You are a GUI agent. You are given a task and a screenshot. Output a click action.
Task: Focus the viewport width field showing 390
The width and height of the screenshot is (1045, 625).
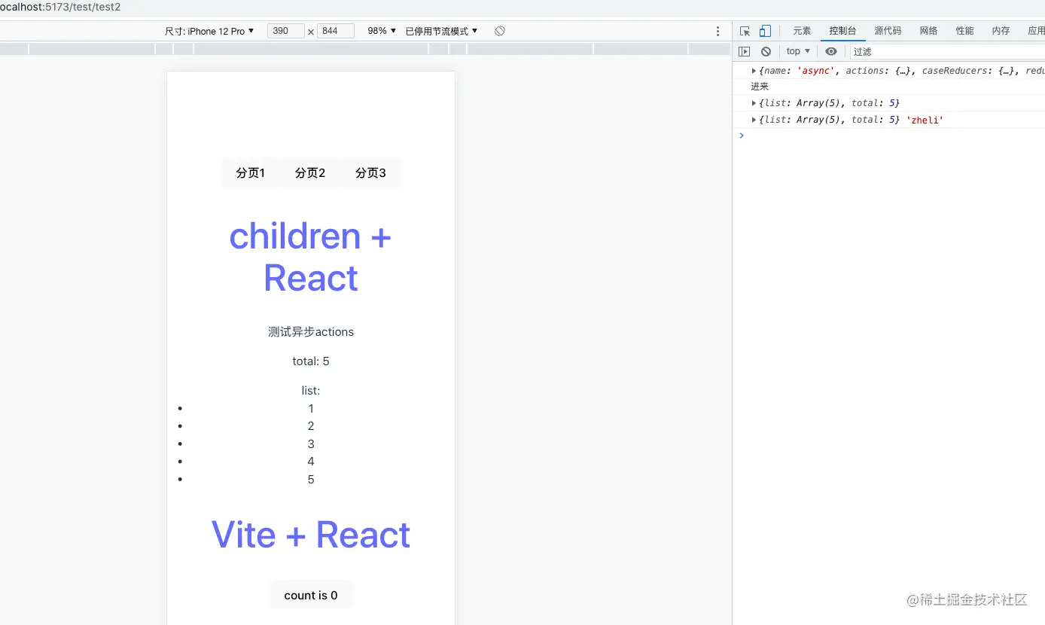point(286,31)
